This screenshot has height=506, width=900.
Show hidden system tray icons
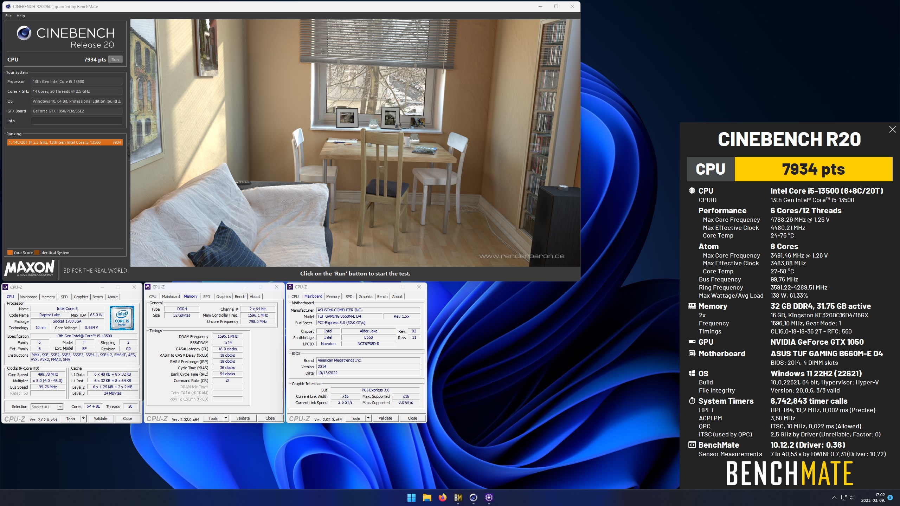pyautogui.click(x=834, y=498)
